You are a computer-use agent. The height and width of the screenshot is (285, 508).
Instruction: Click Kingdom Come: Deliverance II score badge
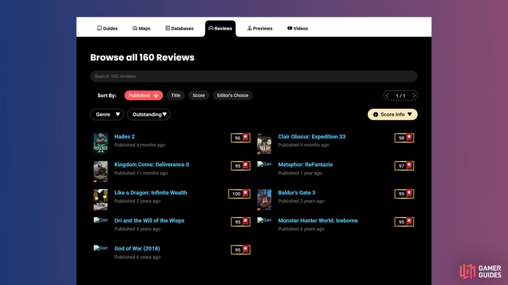click(240, 166)
